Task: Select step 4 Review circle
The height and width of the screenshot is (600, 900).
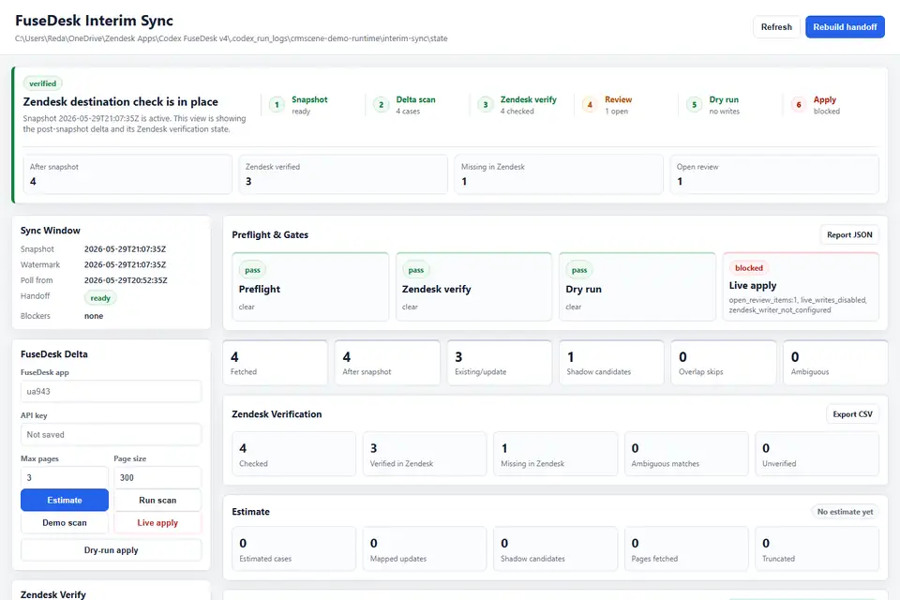Action: tap(590, 104)
